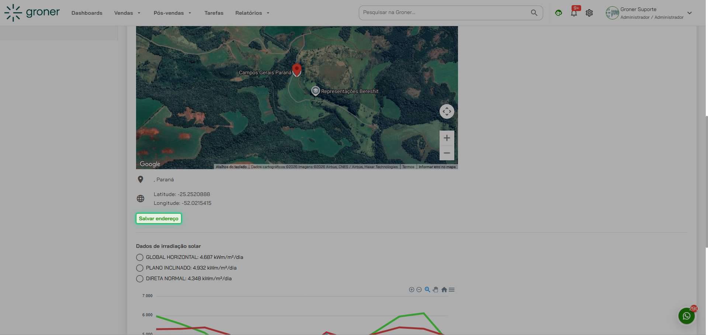
Task: Click the Salvar endereço button
Action: pyautogui.click(x=159, y=218)
